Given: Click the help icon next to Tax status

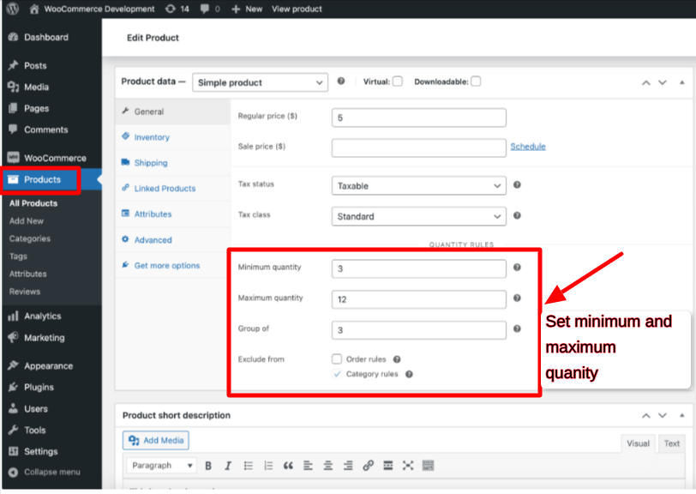Looking at the screenshot, I should [x=517, y=184].
